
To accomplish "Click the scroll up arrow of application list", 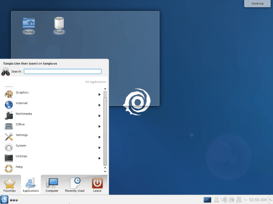I will click(x=105, y=89).
